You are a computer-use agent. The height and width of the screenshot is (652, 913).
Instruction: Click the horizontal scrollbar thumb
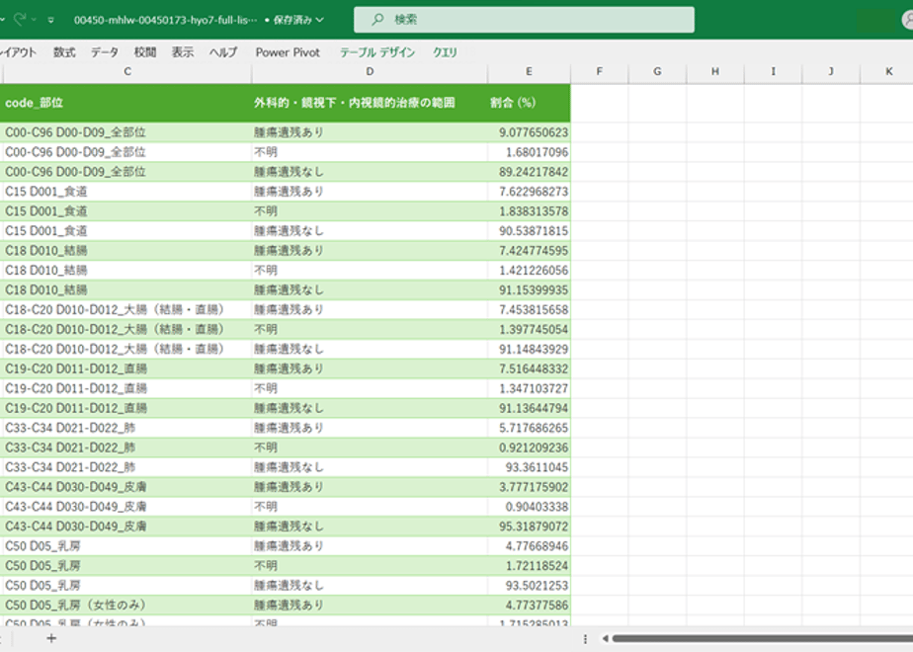tap(762, 638)
